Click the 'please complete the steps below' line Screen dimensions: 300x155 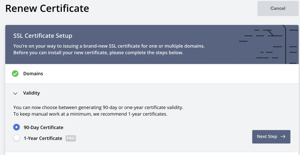pyautogui.click(x=98, y=53)
